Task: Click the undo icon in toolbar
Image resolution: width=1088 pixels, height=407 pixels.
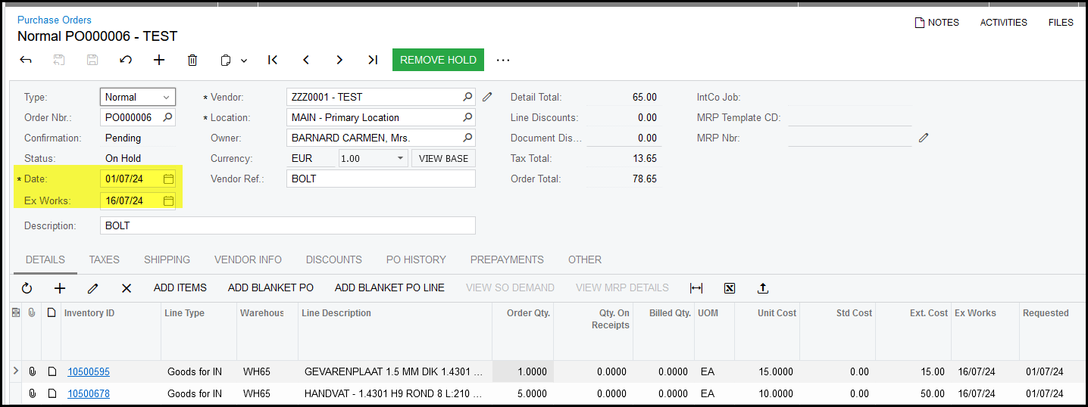Action: pyautogui.click(x=126, y=60)
